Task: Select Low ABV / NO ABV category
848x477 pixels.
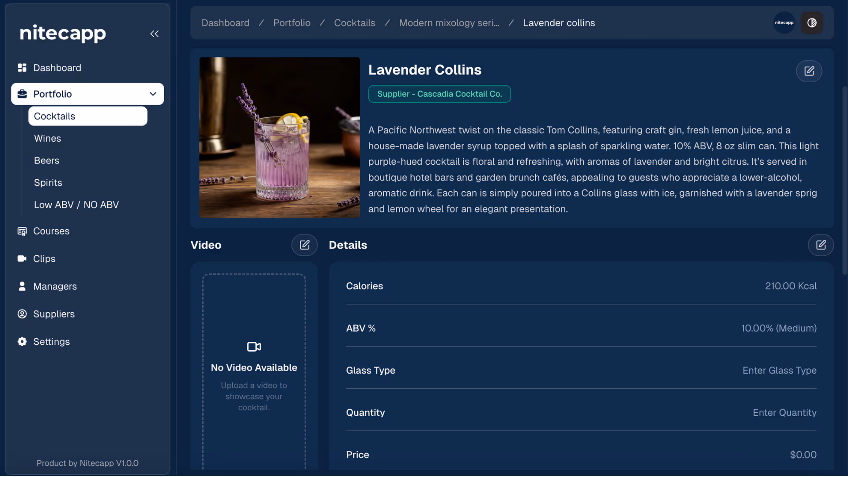Action: pyautogui.click(x=76, y=205)
